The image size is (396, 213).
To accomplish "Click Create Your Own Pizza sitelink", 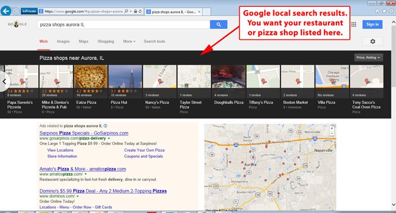I will (144, 150).
